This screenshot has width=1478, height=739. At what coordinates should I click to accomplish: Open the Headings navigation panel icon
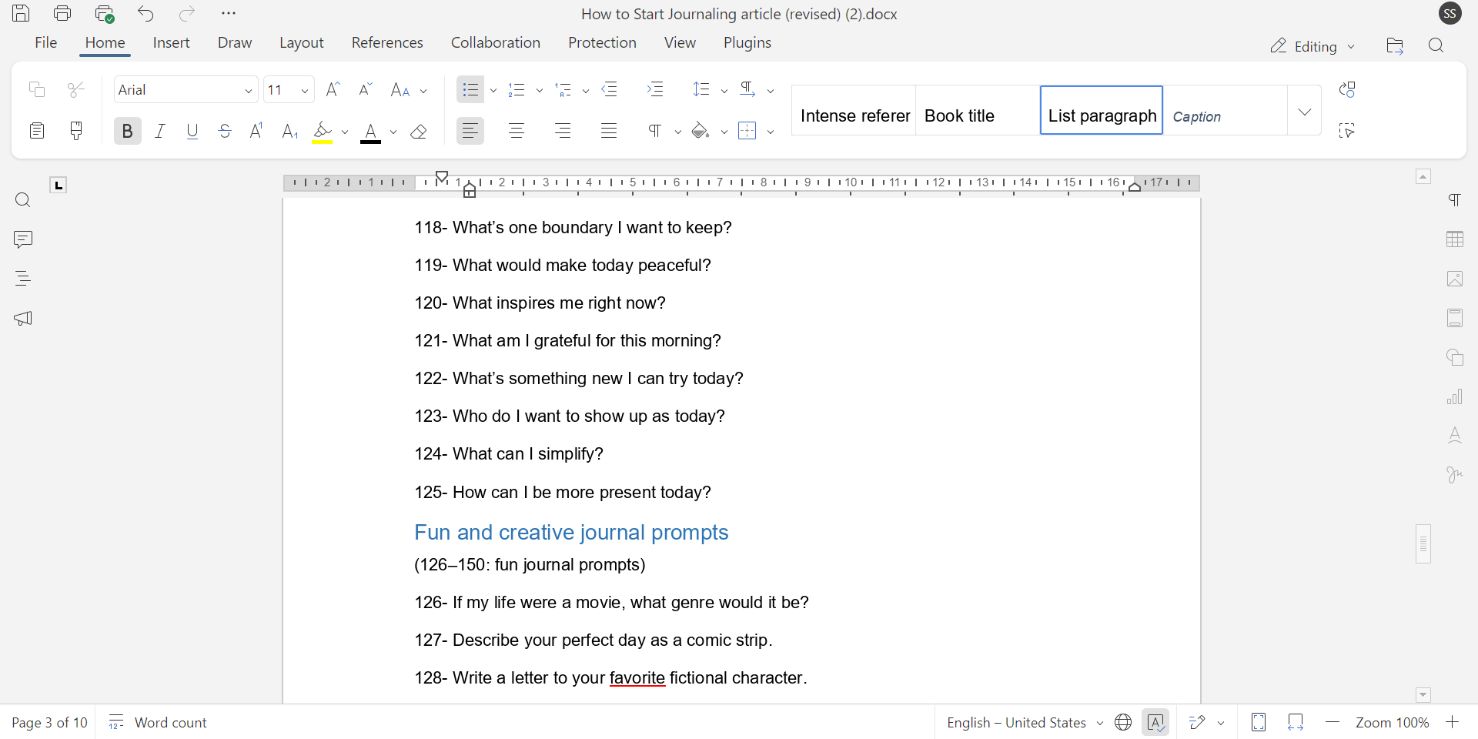tap(23, 279)
